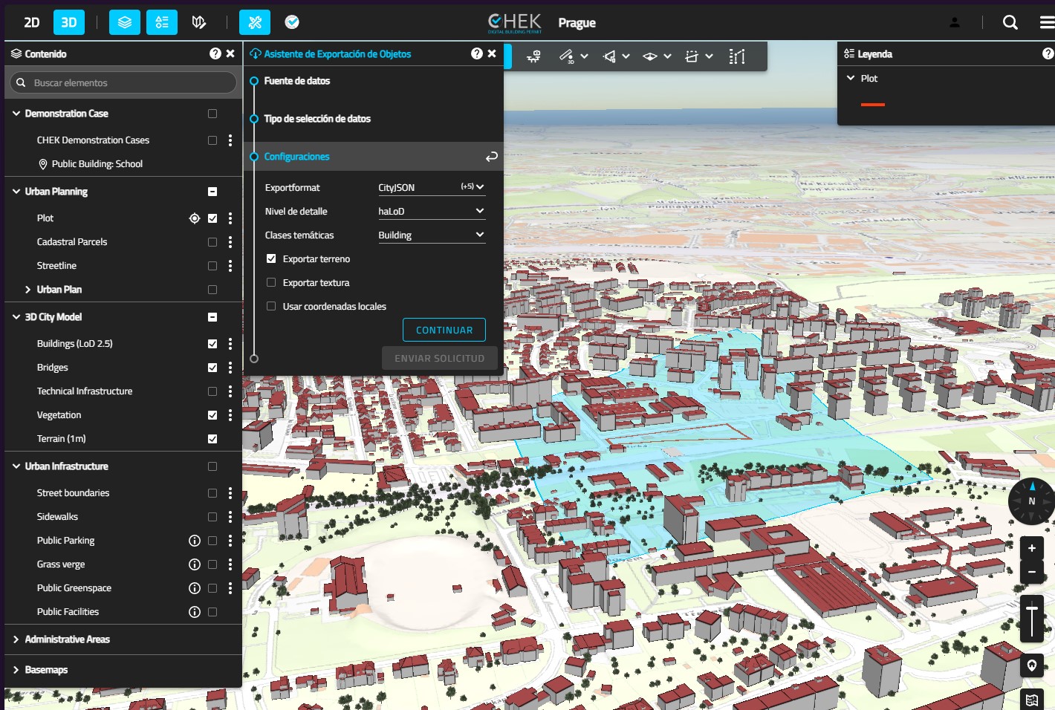Enable the Exportar textura checkbox
1055x710 pixels.
(271, 283)
